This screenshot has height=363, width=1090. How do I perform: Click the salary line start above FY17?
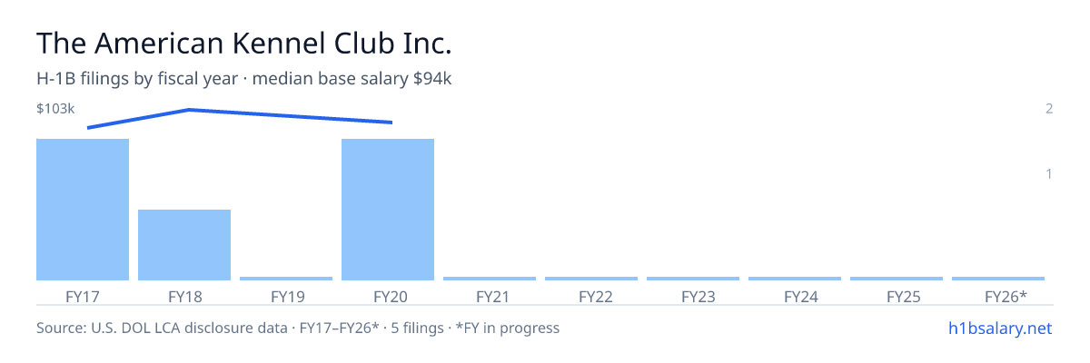click(88, 128)
